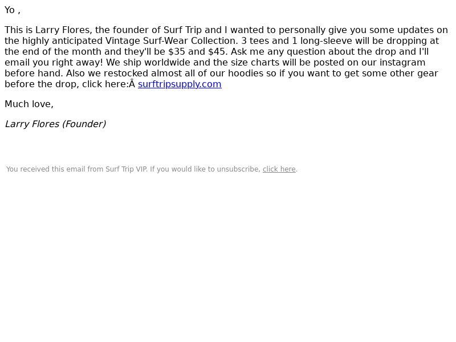Screen dimensions: 456x342
Task: Click the "Much love," closing line
Action: coord(29,104)
